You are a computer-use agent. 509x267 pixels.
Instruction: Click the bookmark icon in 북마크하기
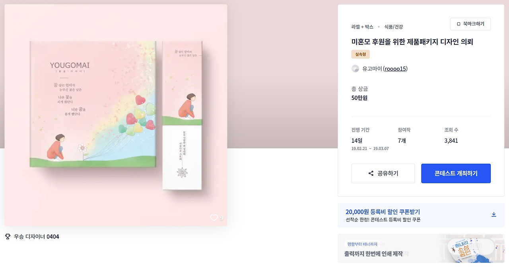(458, 24)
